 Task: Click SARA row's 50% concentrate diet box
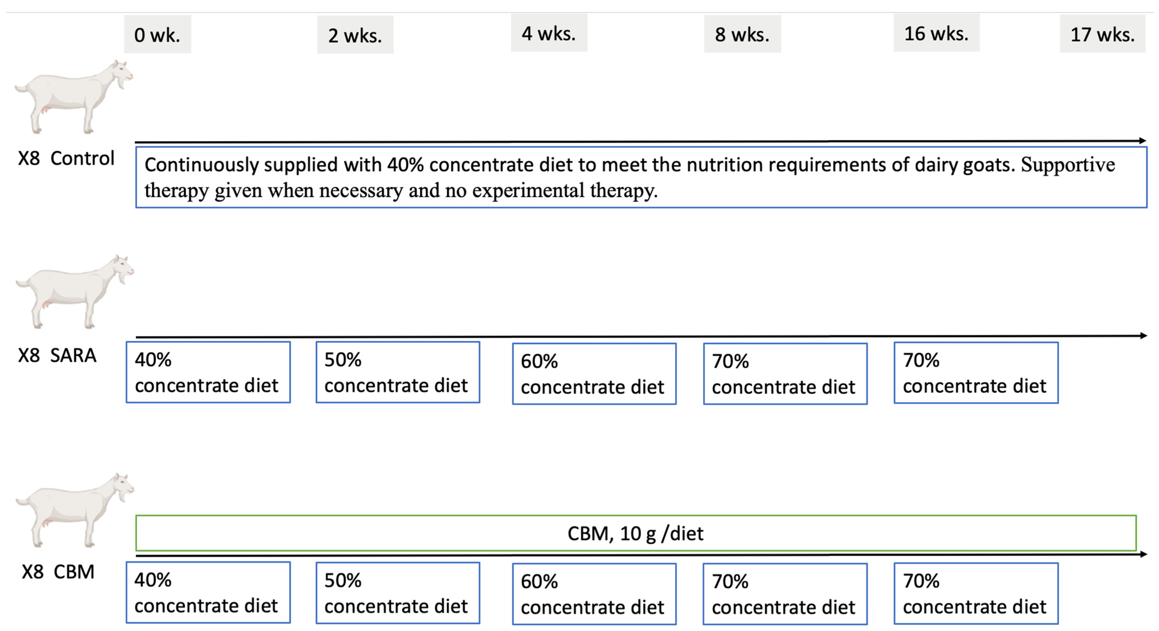click(398, 372)
